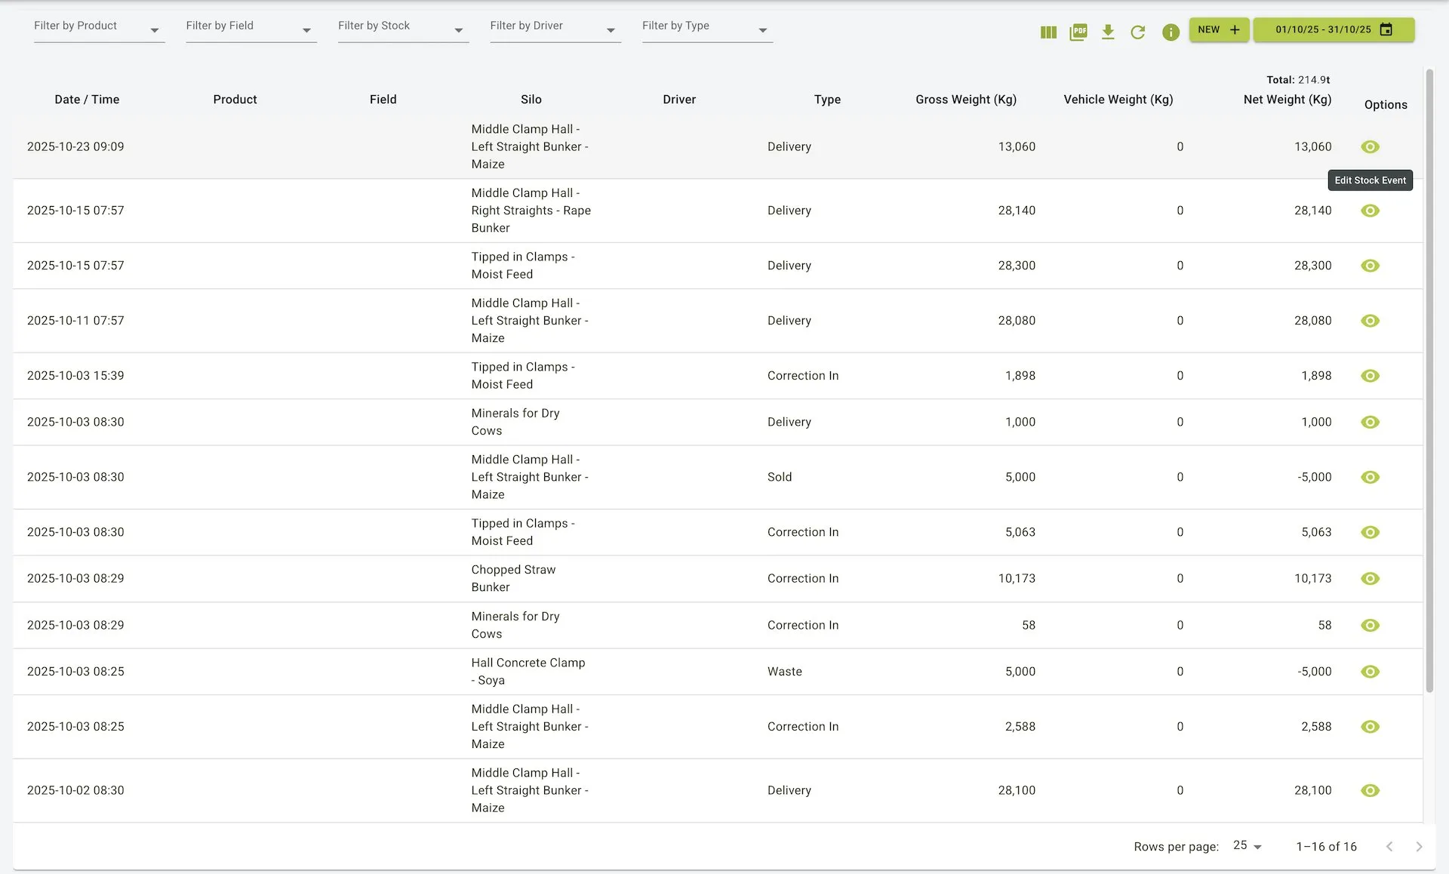Click the Options column header

[1386, 105]
